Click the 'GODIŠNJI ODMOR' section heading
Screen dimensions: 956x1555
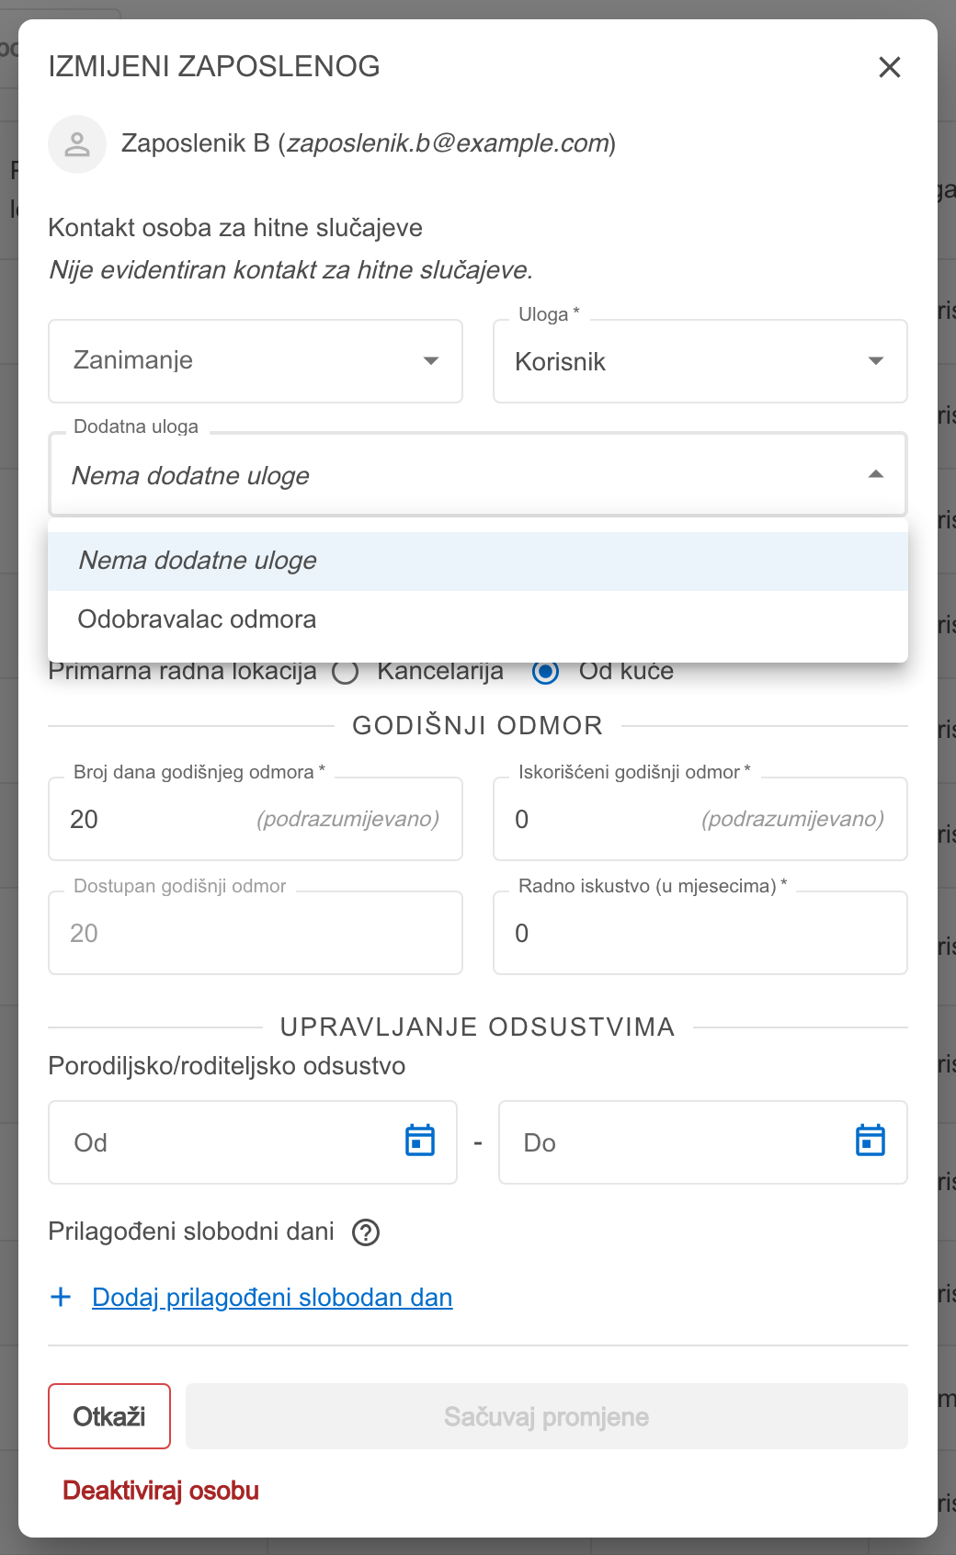478,726
